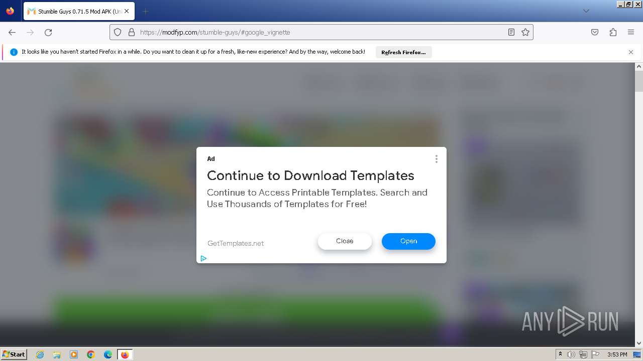Open the GetTemplates ad

click(408, 241)
